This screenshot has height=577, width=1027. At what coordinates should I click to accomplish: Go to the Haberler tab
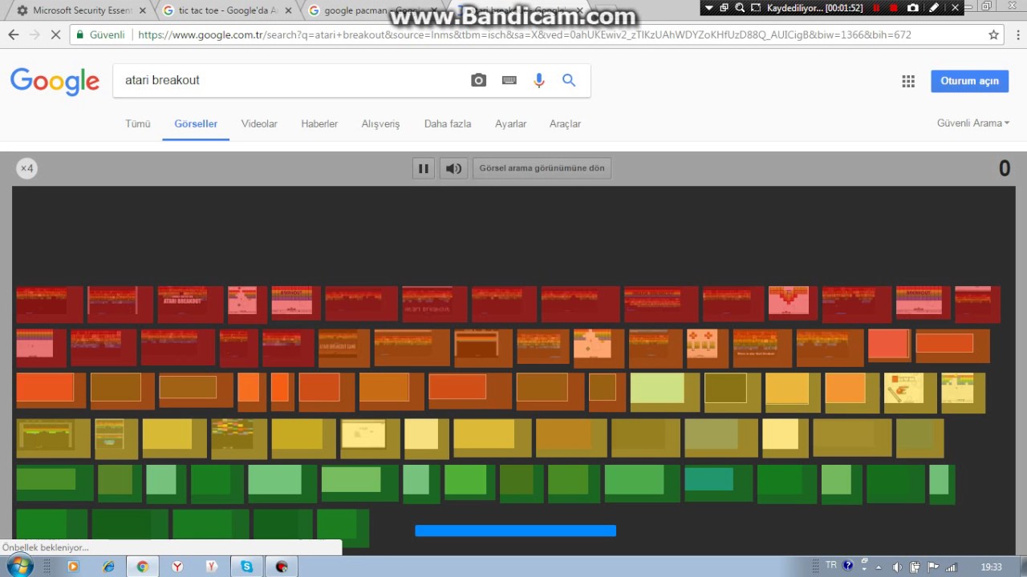coord(319,123)
